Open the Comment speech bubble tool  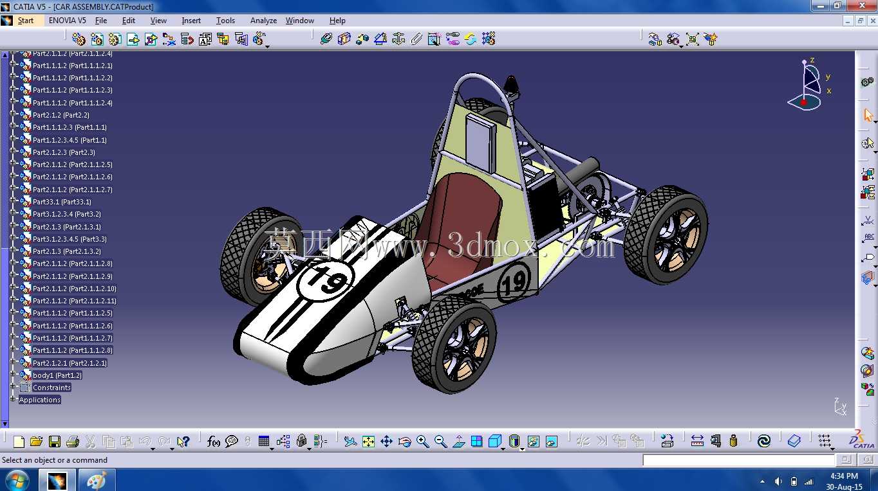tap(232, 442)
